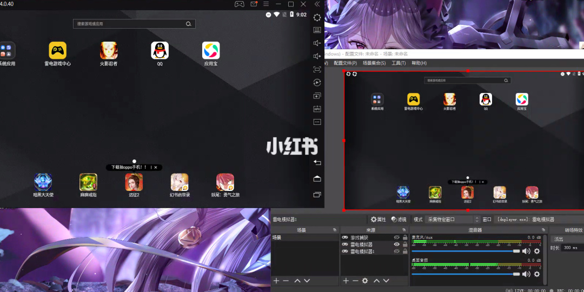Lock the 雷电模拟器1 source
Viewport: 584px width, 292px height.
point(405,251)
